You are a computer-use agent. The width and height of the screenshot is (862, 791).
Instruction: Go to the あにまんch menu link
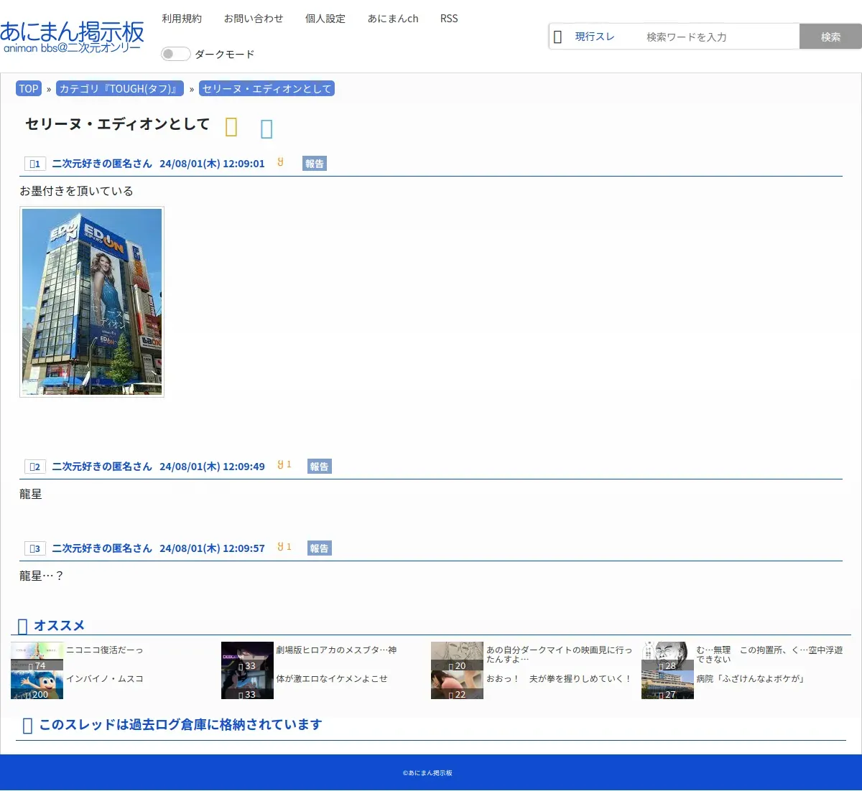point(393,19)
